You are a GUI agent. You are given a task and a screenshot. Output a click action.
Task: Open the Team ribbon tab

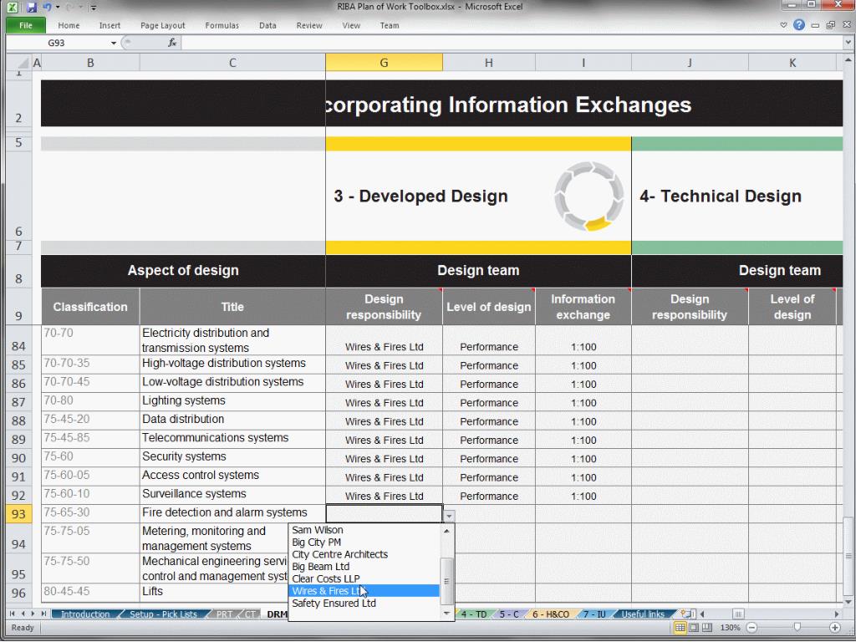pos(390,25)
